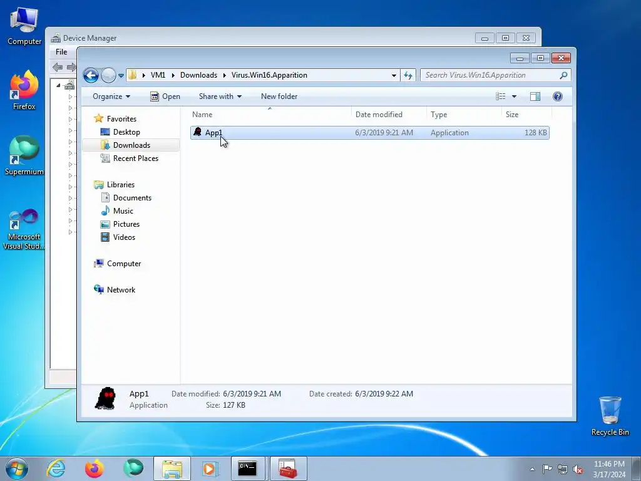641x481 pixels.
Task: Click the Explorer Forward arrow button
Action: point(108,75)
